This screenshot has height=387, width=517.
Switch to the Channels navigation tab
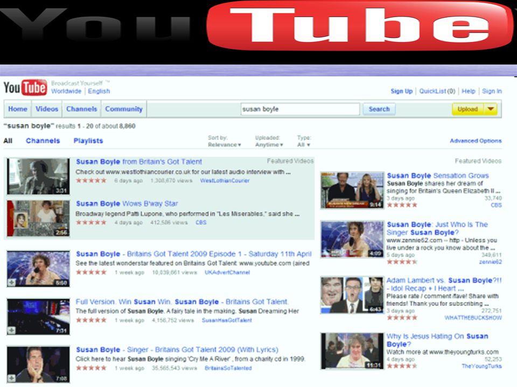[x=82, y=109]
